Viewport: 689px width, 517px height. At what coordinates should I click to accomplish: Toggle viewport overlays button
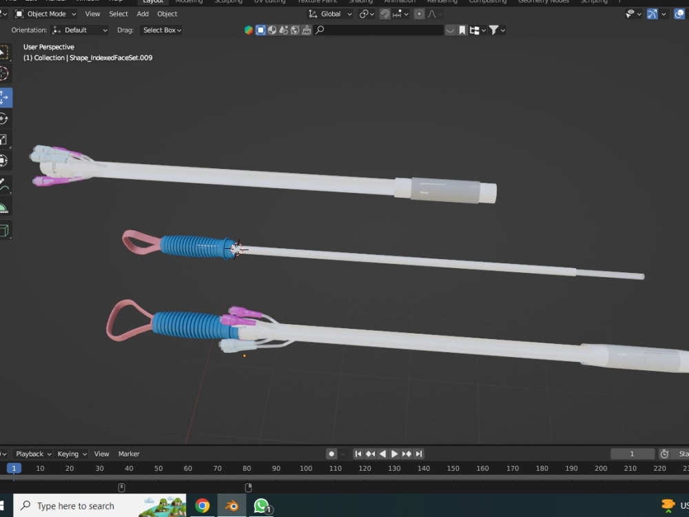coord(679,14)
